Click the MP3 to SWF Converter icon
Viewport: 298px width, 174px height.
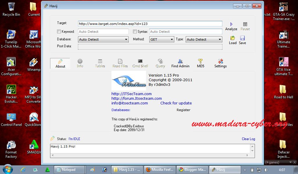coord(33,94)
